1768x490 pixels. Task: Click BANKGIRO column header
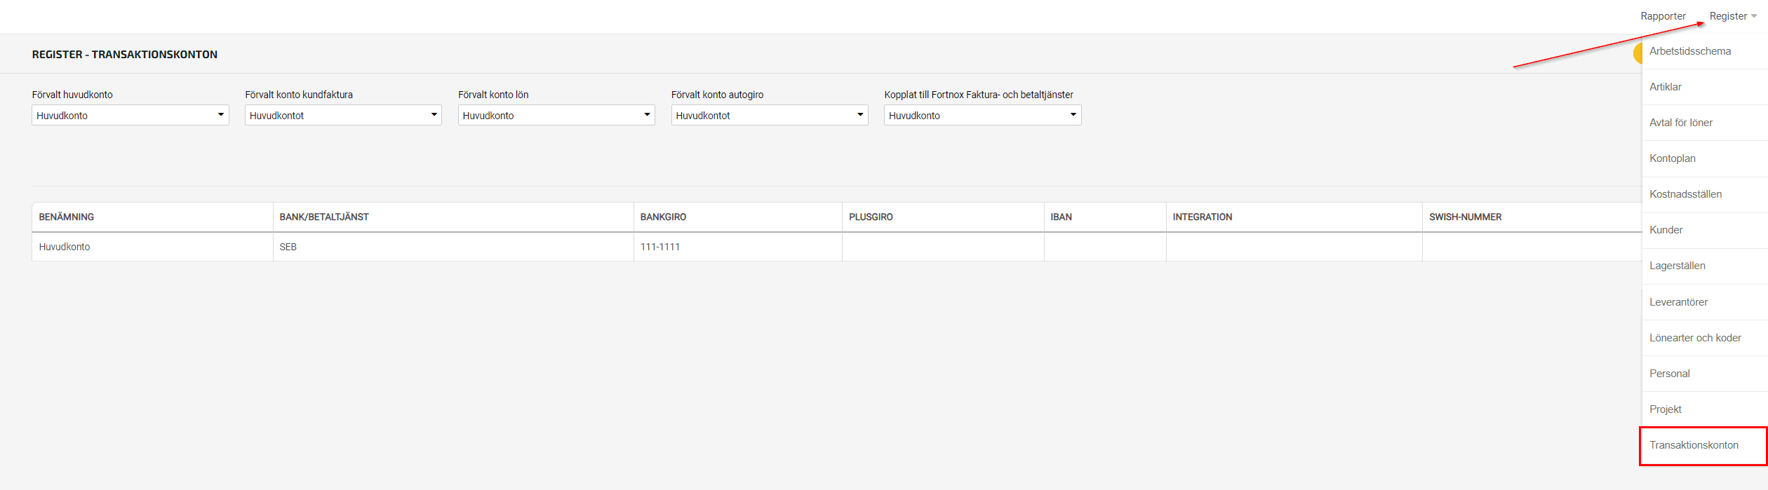click(x=738, y=217)
